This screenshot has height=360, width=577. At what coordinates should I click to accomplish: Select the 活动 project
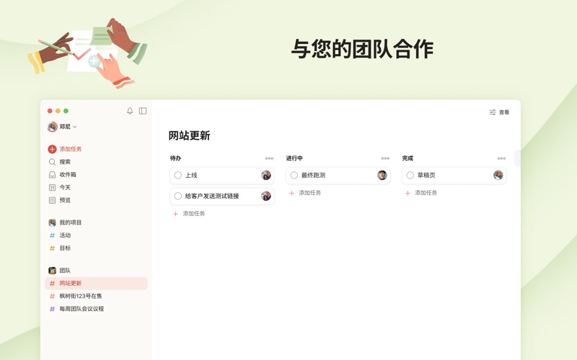click(x=65, y=235)
